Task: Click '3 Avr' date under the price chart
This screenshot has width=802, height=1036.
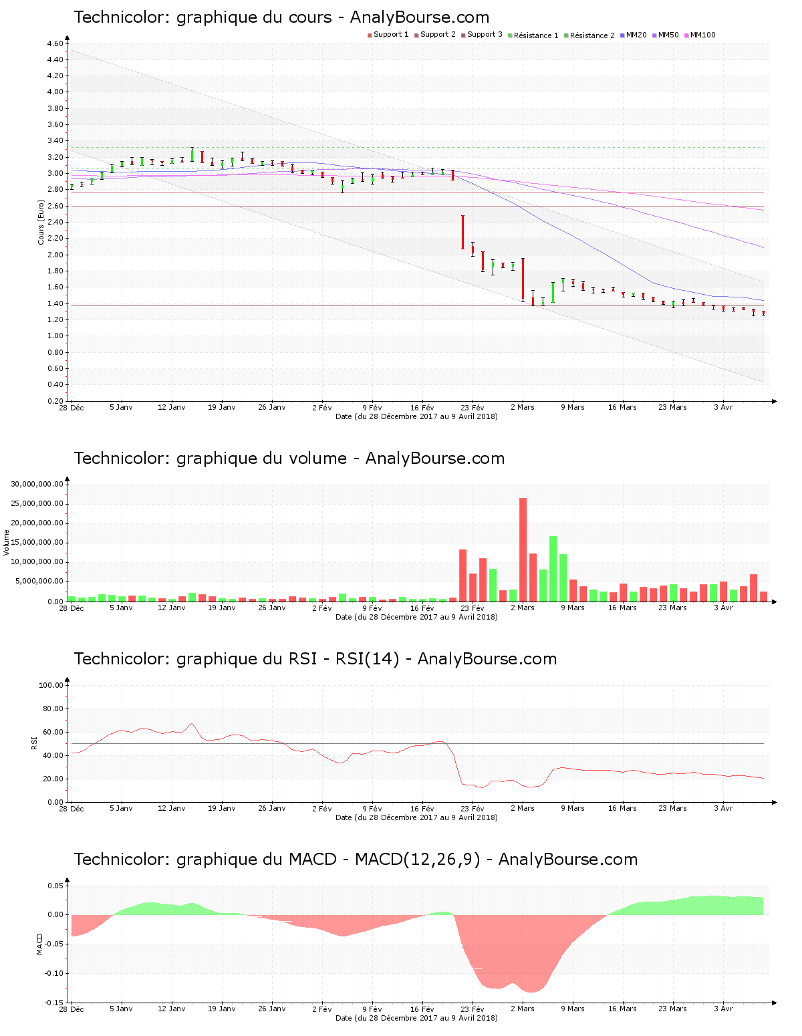Action: coord(723,408)
